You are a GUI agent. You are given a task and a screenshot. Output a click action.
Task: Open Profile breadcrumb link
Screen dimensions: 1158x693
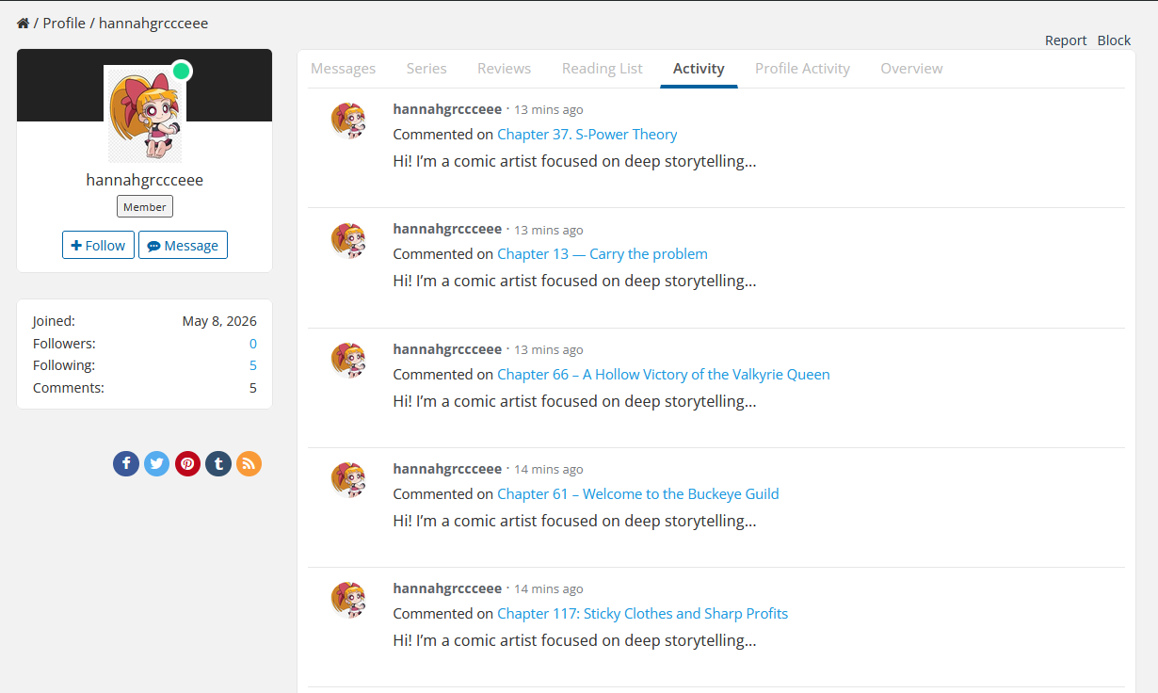(x=64, y=23)
